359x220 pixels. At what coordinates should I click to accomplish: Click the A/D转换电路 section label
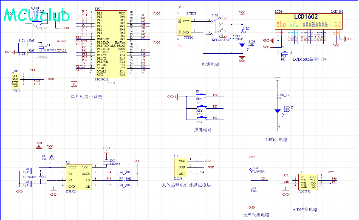click(x=305, y=210)
